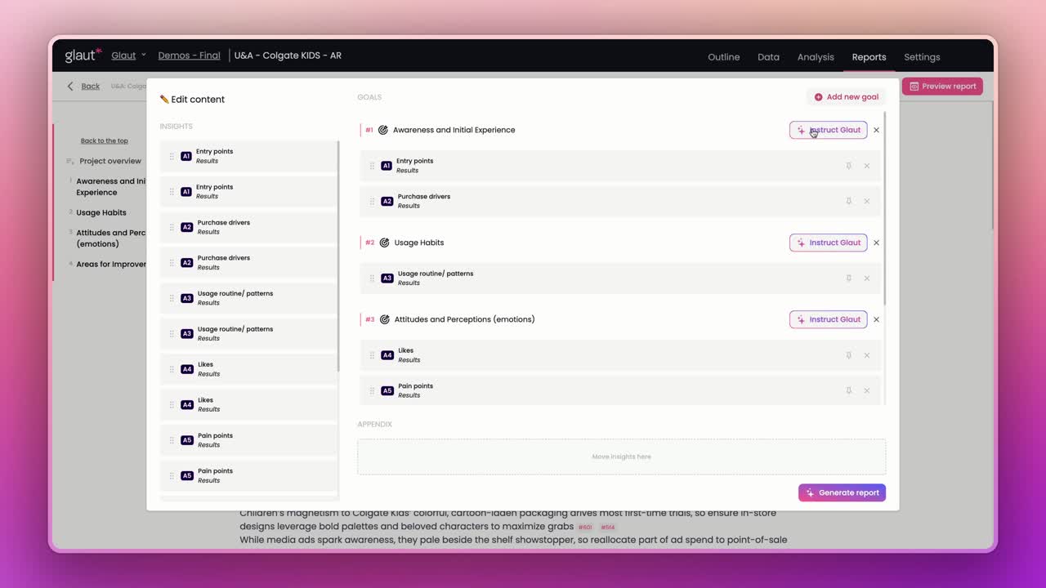The height and width of the screenshot is (588, 1046).
Task: Open the Settings tab
Action: (922, 57)
